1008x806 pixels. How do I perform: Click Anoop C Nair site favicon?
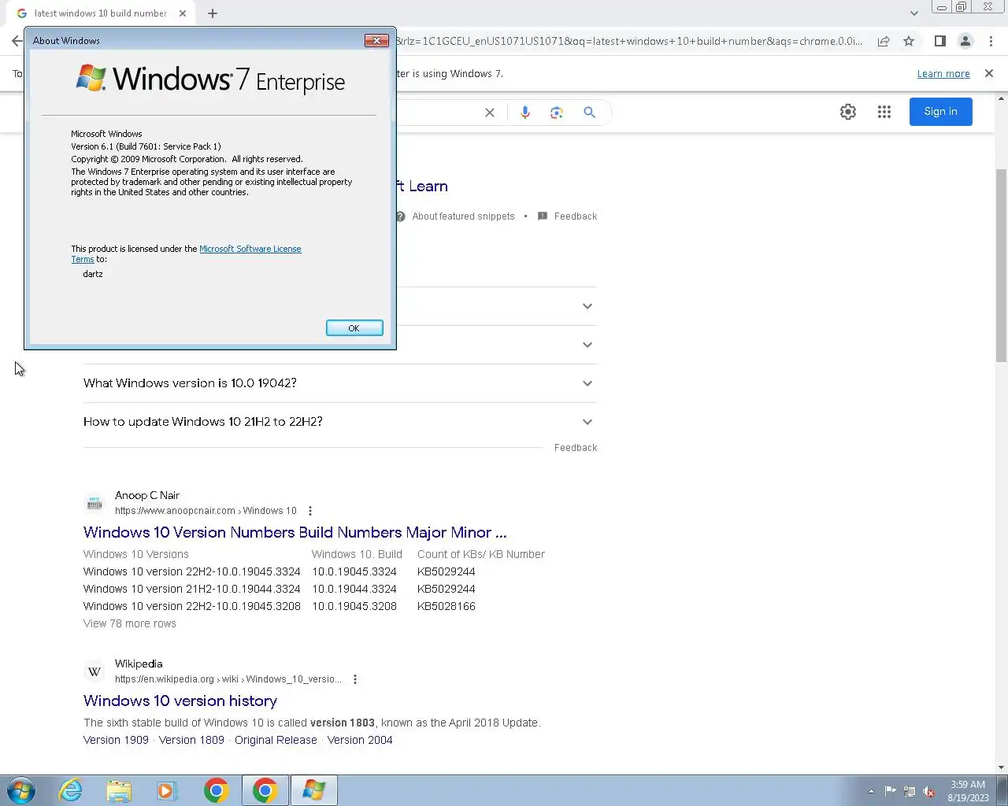tap(94, 503)
